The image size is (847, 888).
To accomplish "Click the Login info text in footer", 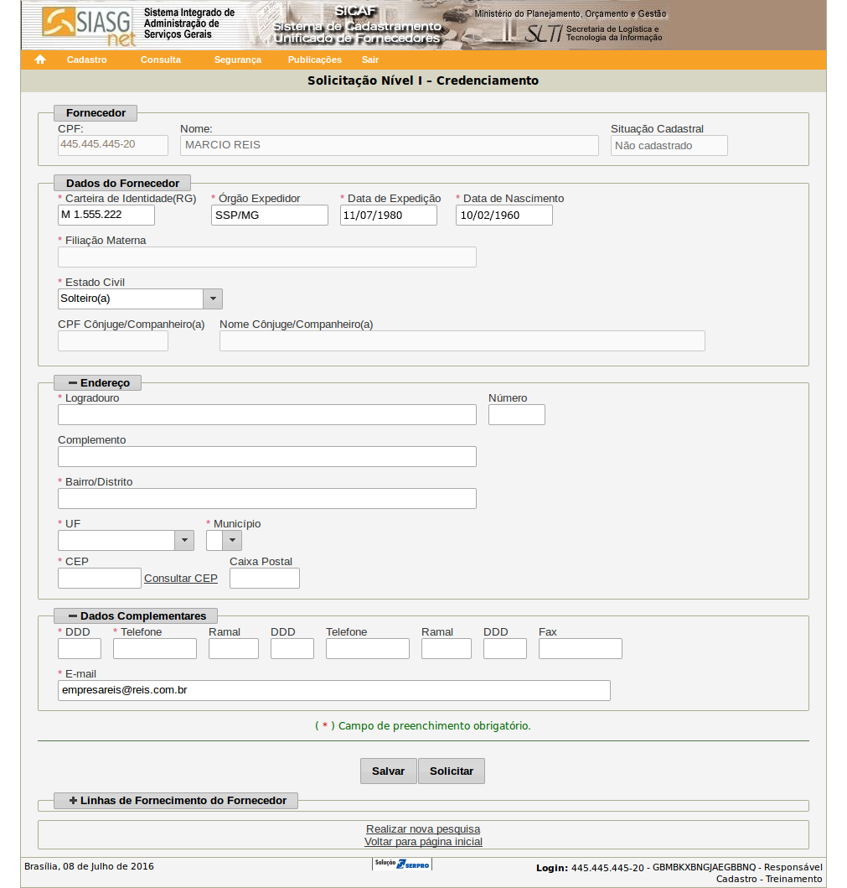I will [x=679, y=873].
